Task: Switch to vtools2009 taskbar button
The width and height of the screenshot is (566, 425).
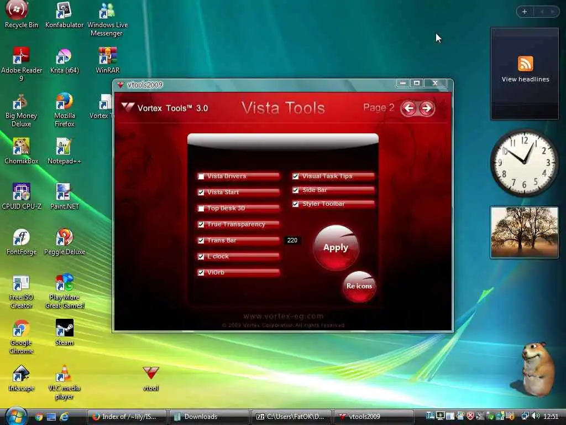Action: point(374,417)
